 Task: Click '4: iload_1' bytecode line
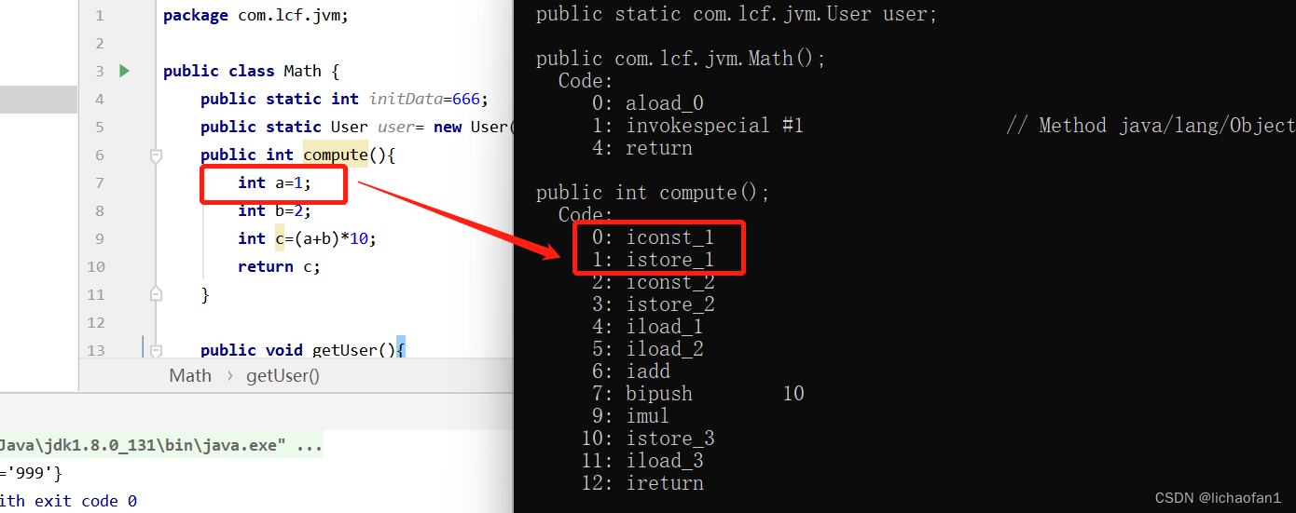(647, 327)
